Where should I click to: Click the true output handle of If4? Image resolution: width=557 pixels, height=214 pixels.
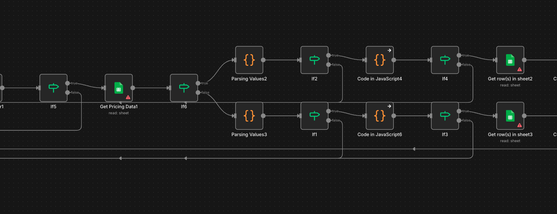click(x=459, y=55)
